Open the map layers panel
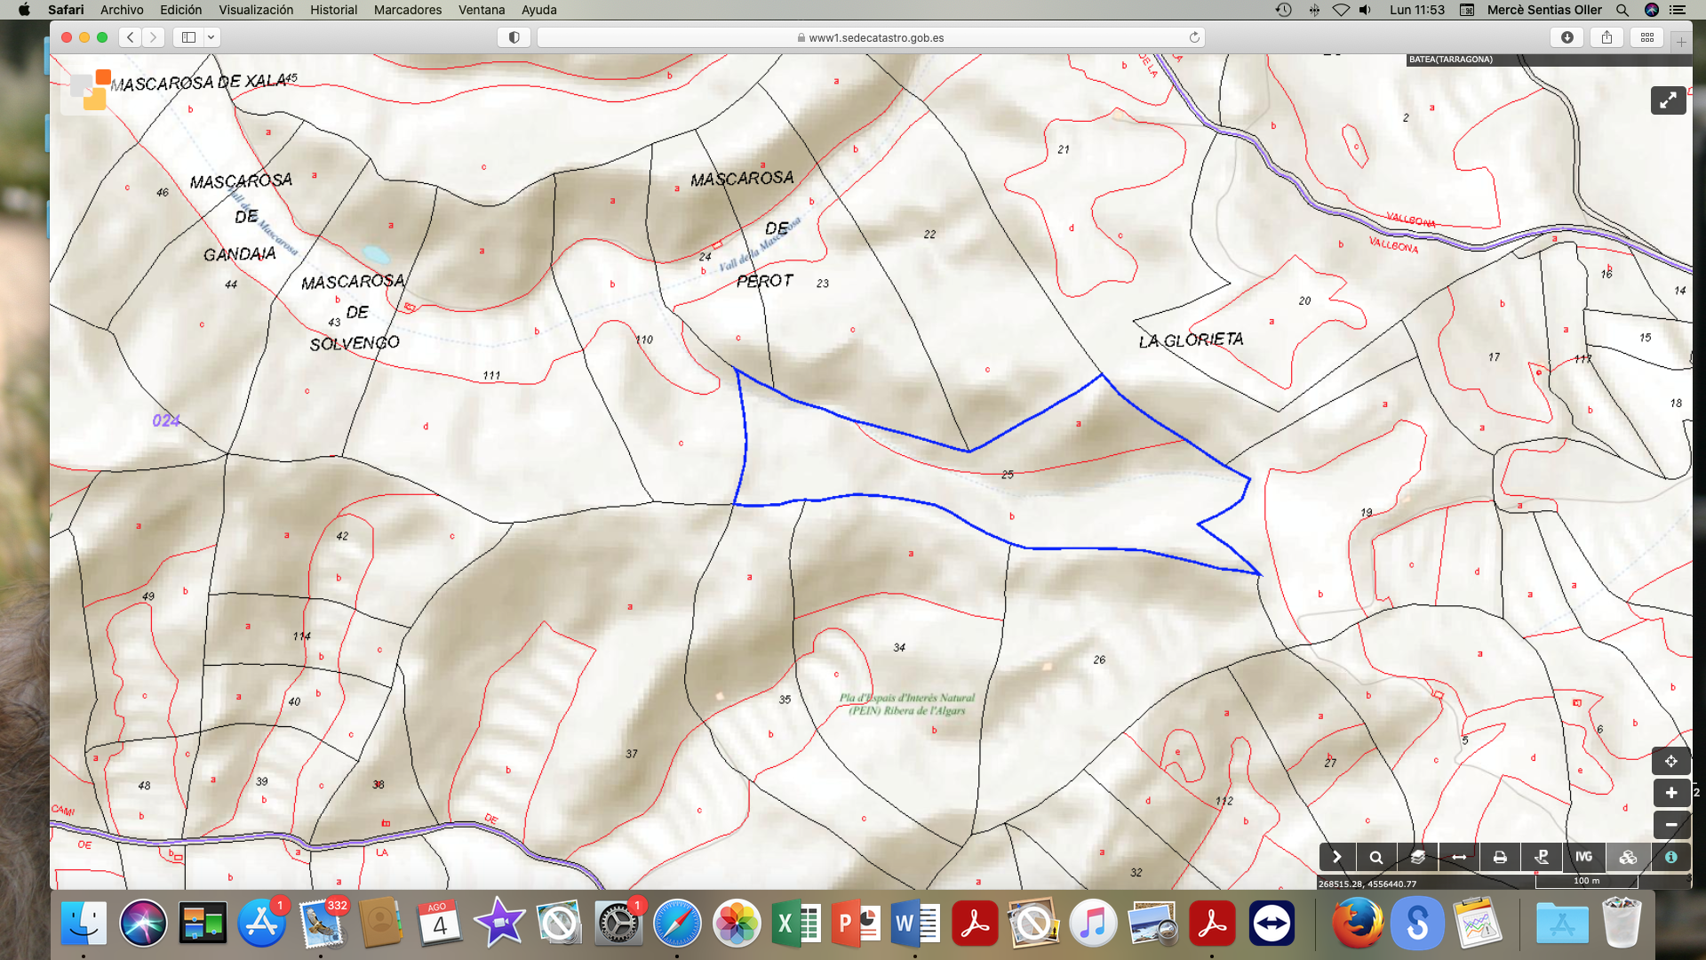Viewport: 1706px width, 960px height. [x=1417, y=857]
